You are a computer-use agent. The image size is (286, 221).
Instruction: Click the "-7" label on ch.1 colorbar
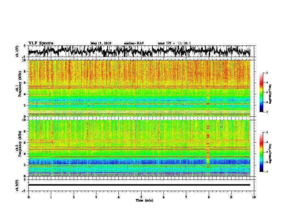point(266,112)
